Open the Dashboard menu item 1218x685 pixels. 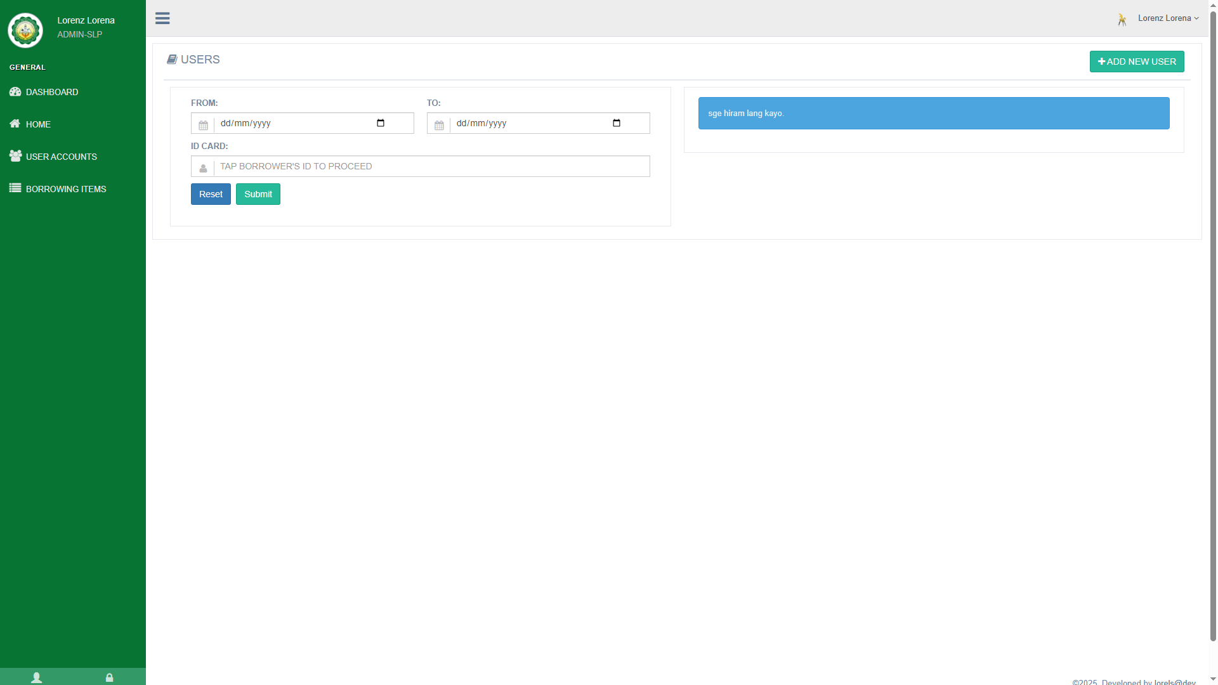coord(52,92)
